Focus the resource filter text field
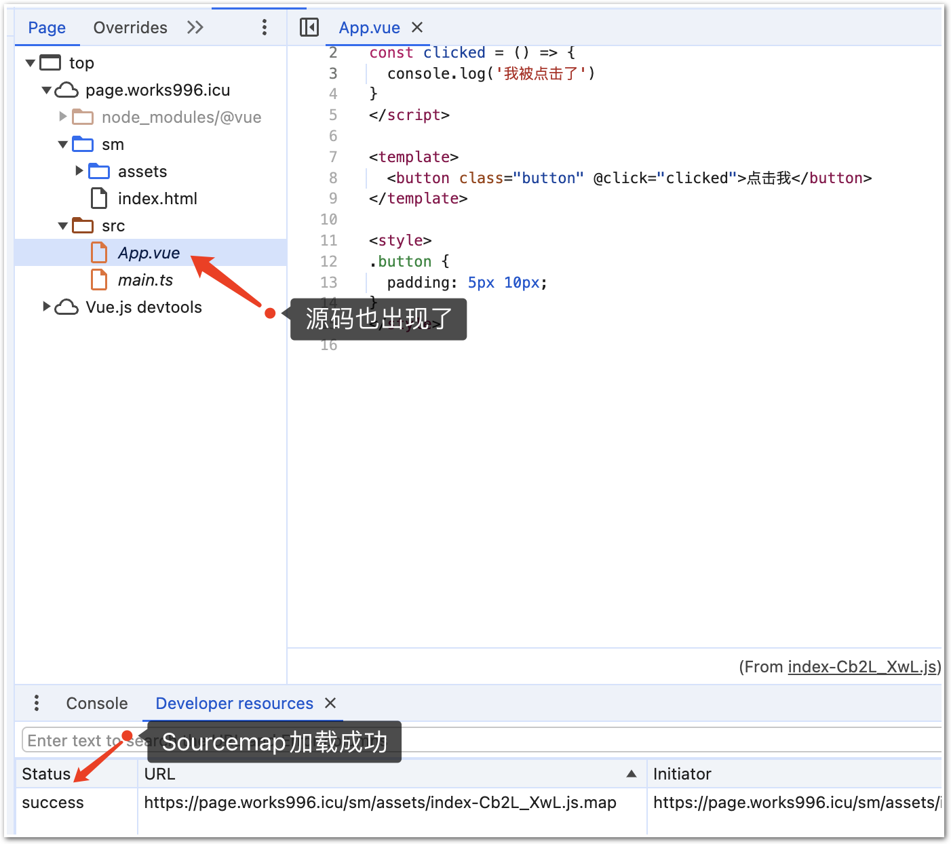 (x=482, y=740)
